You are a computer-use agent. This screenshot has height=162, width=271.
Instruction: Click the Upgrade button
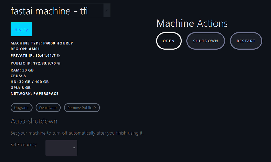(x=21, y=108)
